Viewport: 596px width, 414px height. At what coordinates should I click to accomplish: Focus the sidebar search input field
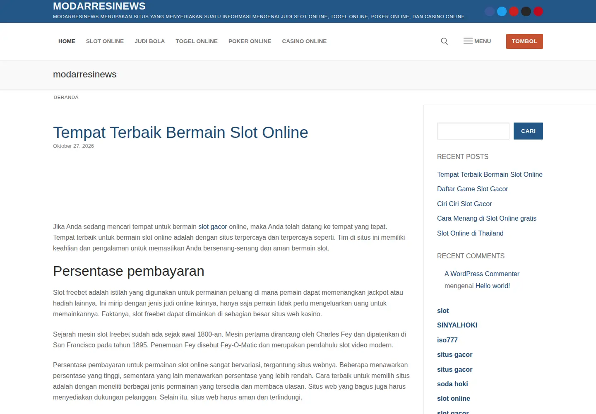(x=473, y=131)
